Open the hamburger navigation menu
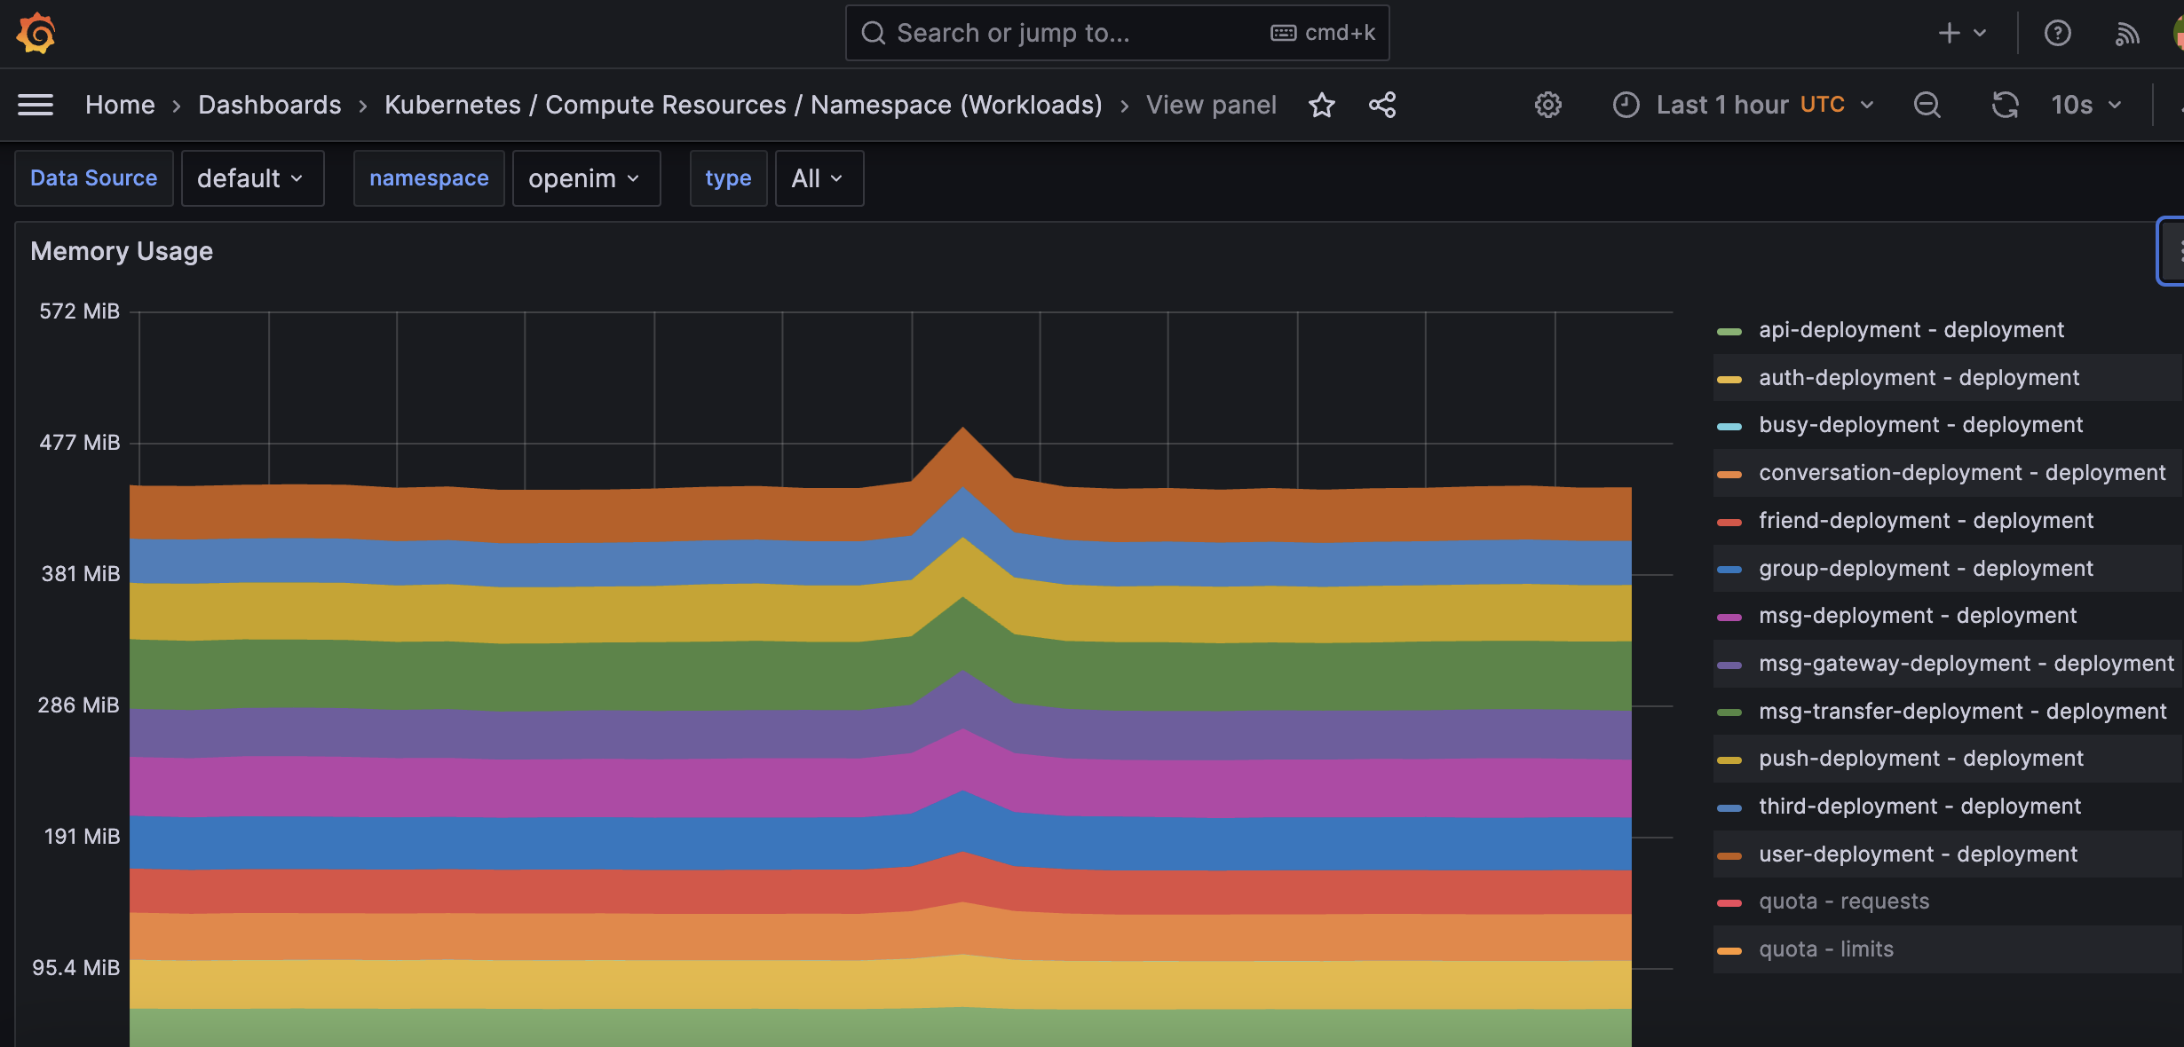 [x=36, y=105]
